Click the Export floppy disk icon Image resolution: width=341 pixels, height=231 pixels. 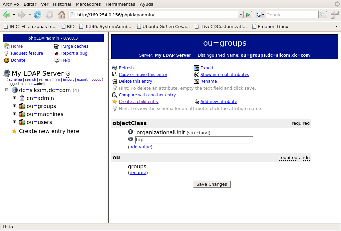click(x=196, y=68)
